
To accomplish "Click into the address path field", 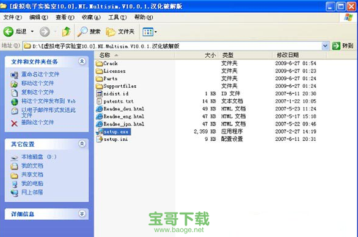I will tap(172, 46).
